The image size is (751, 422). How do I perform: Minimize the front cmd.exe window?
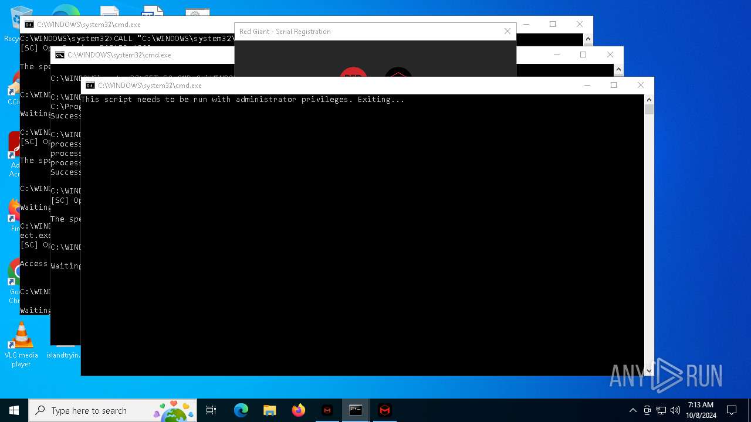click(x=587, y=86)
